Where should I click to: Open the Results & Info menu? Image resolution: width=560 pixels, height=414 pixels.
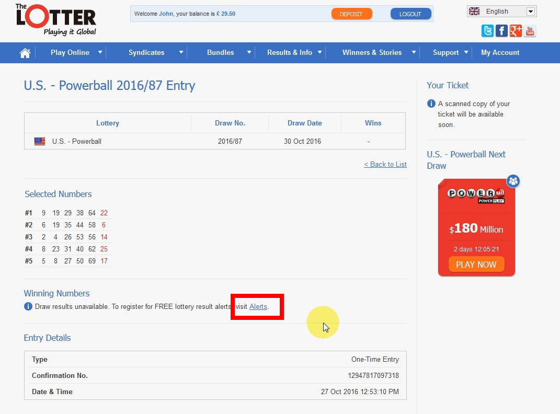point(290,53)
